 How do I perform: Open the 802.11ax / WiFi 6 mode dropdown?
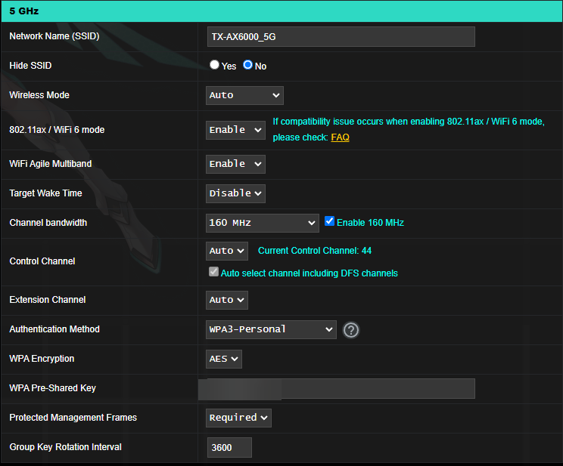[235, 130]
